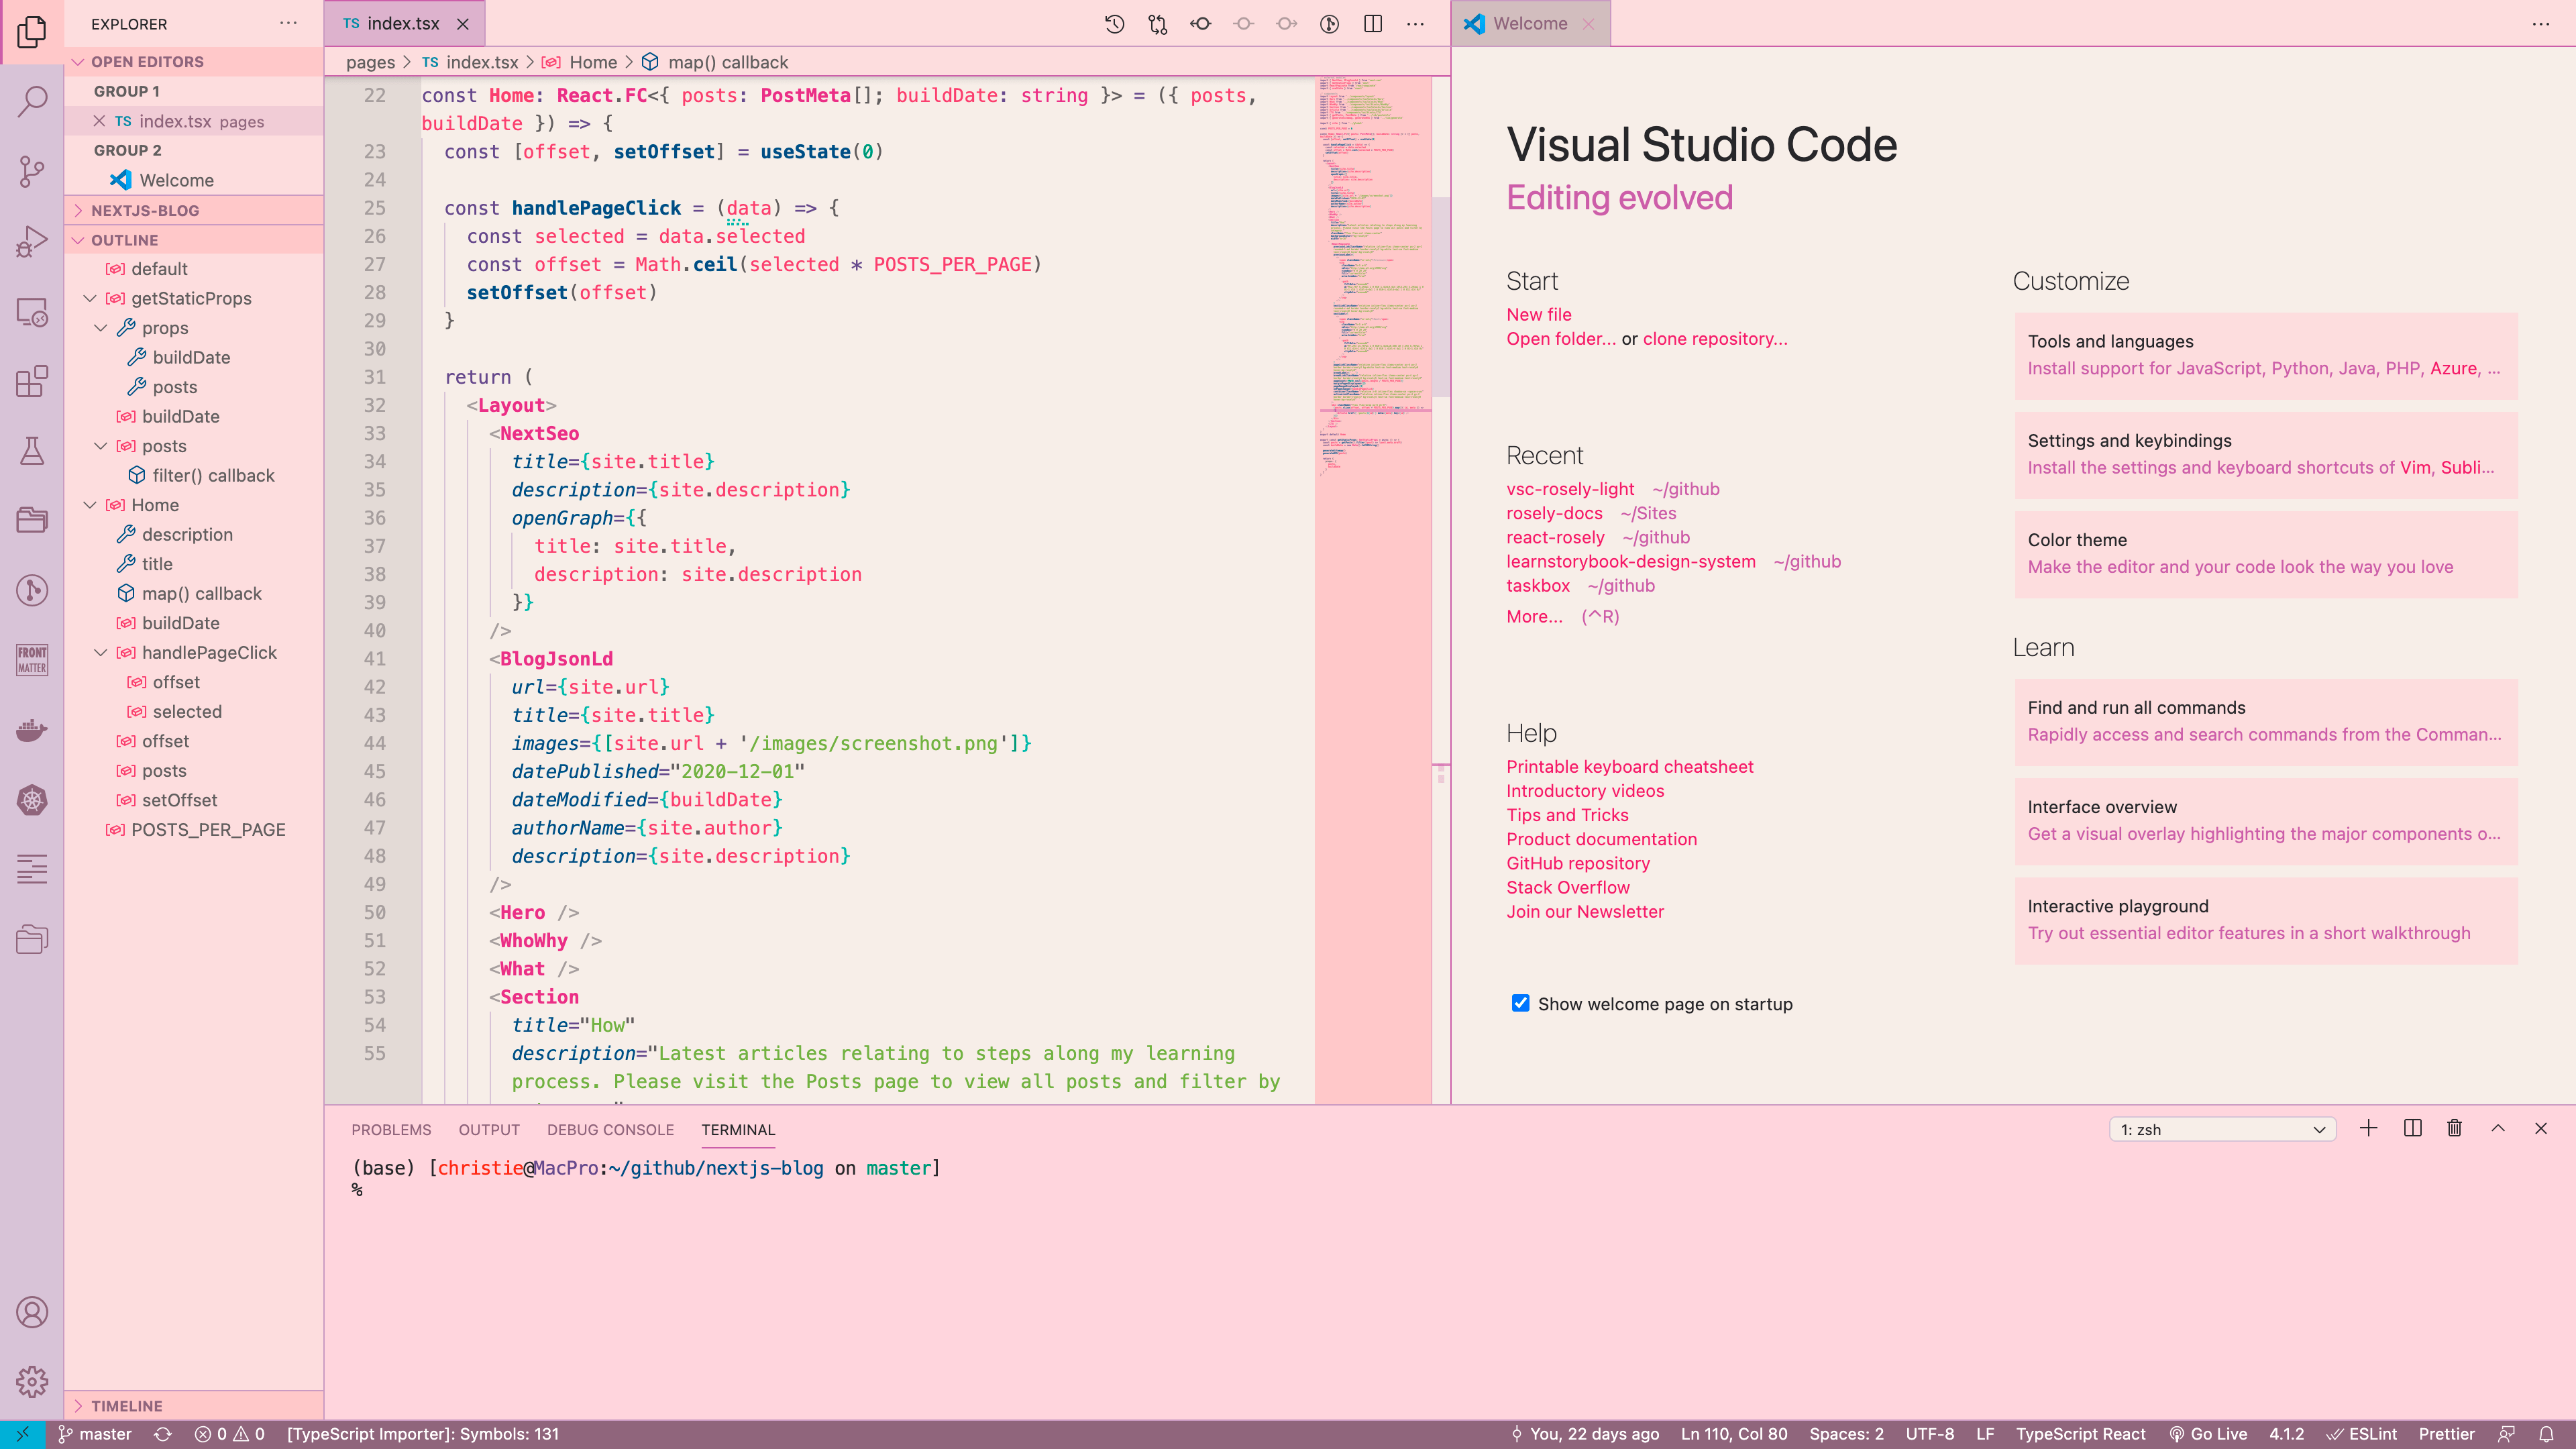Screen dimensions: 2576x1449
Task: Switch to the DEBUG CONSOLE tab
Action: coord(610,1129)
